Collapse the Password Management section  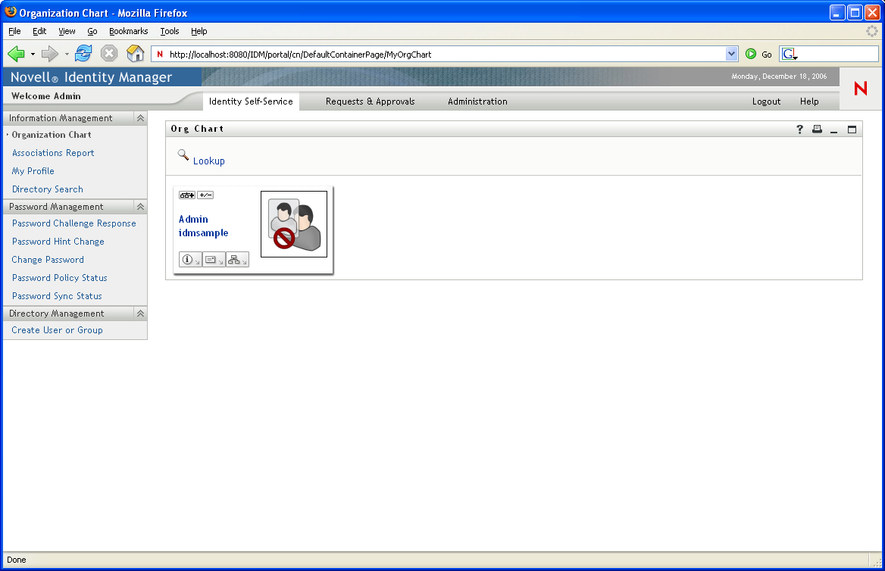140,207
